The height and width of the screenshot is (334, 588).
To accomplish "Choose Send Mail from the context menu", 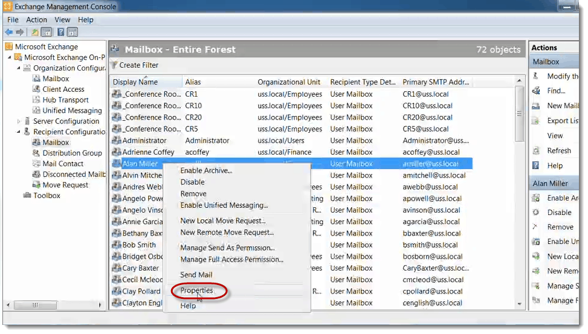I will click(196, 275).
